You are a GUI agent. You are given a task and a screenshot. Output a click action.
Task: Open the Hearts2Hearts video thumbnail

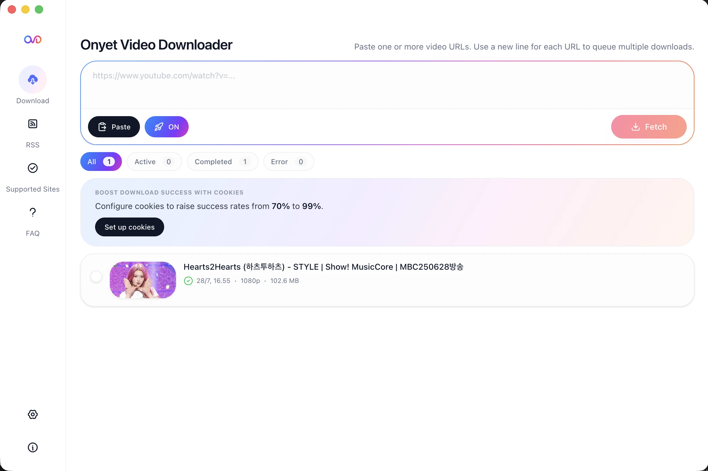tap(143, 280)
